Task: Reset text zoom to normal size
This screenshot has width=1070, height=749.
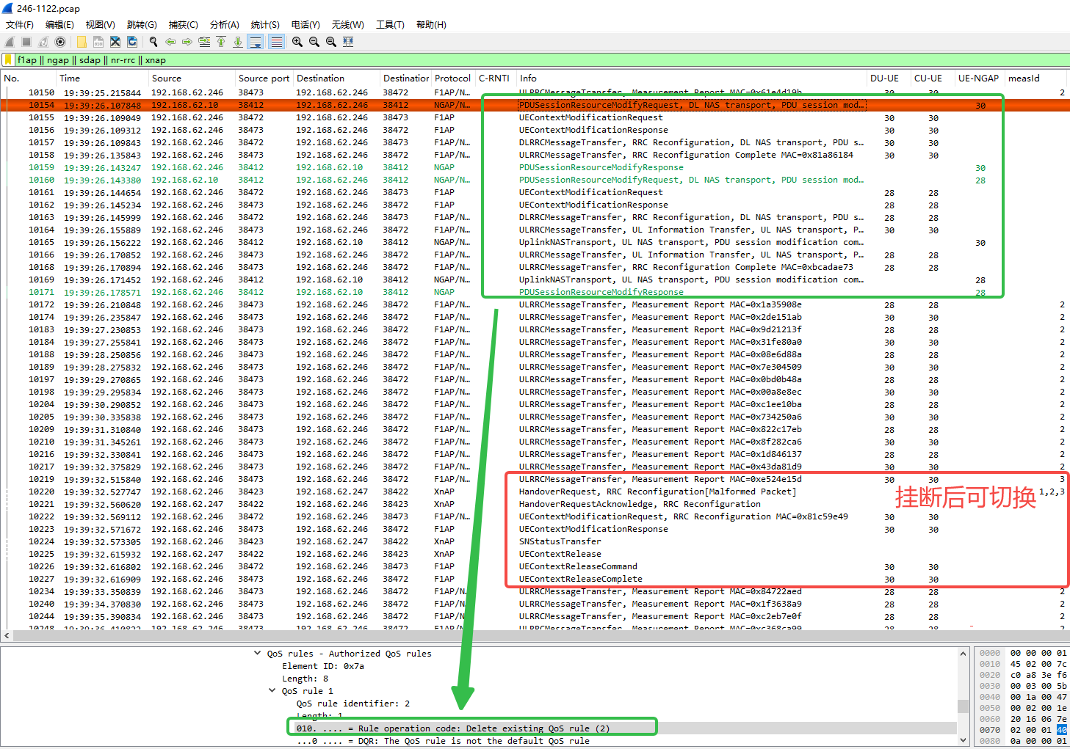Action: 331,42
